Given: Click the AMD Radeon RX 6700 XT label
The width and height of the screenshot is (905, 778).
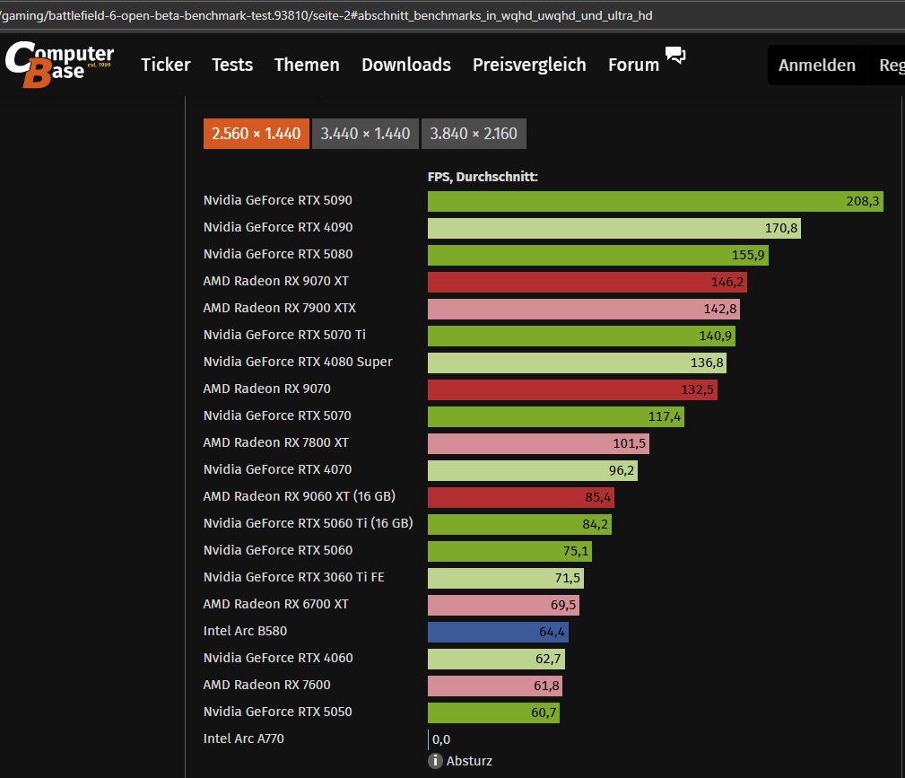Looking at the screenshot, I should 276,604.
